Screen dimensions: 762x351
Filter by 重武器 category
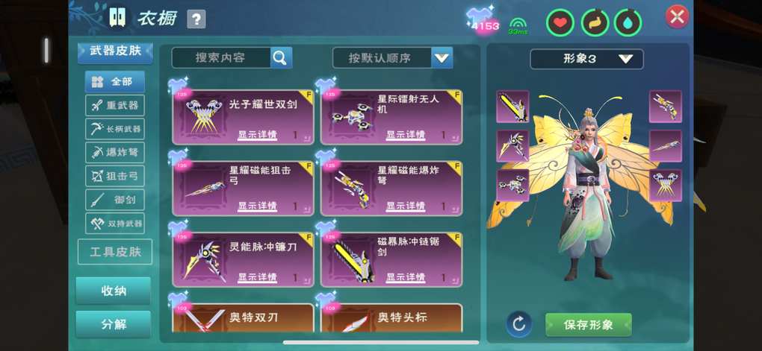(115, 105)
